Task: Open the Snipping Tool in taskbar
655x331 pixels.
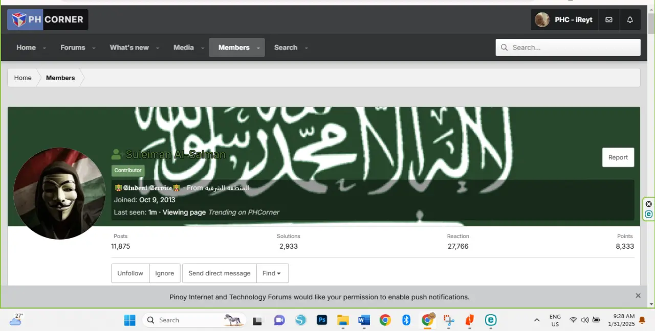Action: [449, 320]
